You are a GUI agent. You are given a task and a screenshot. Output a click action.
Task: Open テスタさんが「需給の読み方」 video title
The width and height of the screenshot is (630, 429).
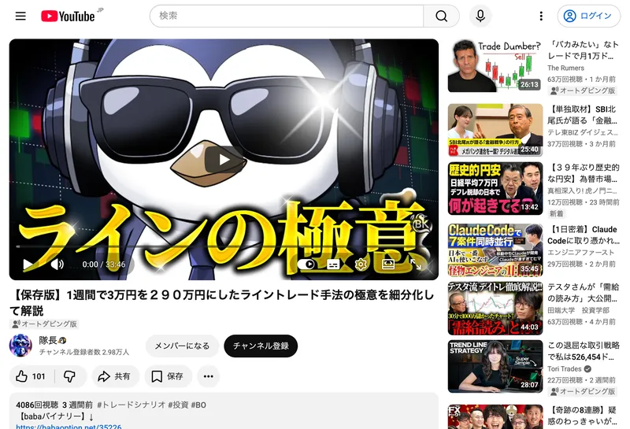pos(584,293)
